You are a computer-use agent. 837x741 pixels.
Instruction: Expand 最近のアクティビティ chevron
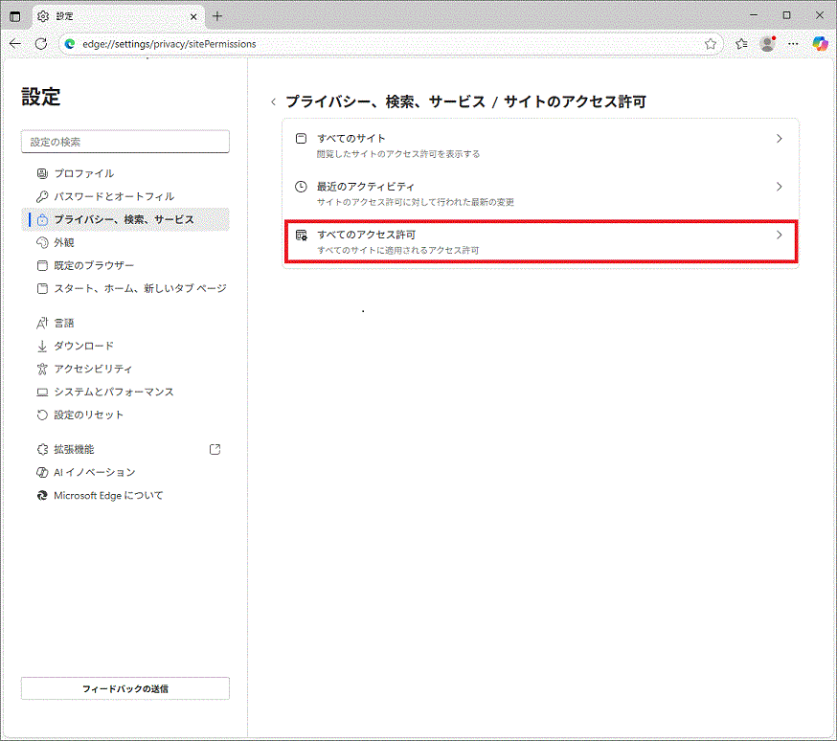[x=779, y=187]
